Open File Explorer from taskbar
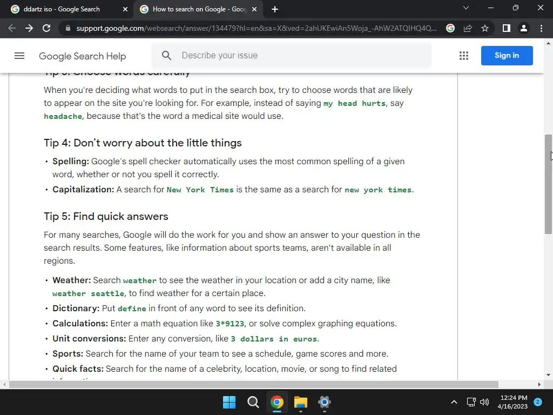 (x=301, y=402)
